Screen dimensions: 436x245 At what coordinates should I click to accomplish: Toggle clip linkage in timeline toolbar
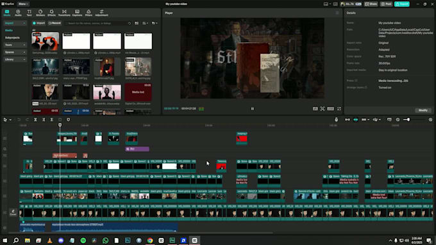pyautogui.click(x=364, y=120)
